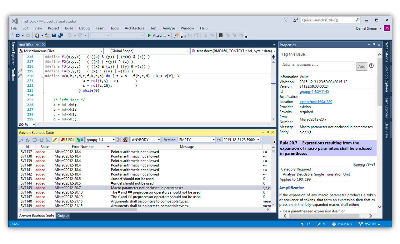The image size is (400, 244).
Task: Switch to the Output tab
Action: (x=63, y=216)
